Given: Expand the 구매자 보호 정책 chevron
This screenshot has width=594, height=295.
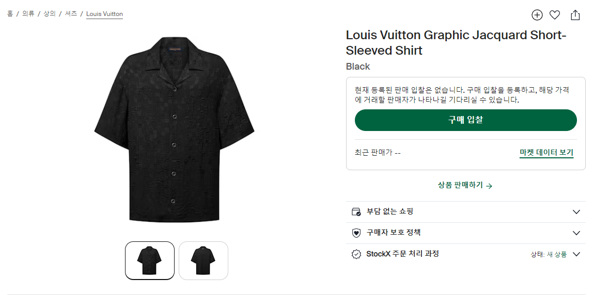Looking at the screenshot, I should 576,233.
